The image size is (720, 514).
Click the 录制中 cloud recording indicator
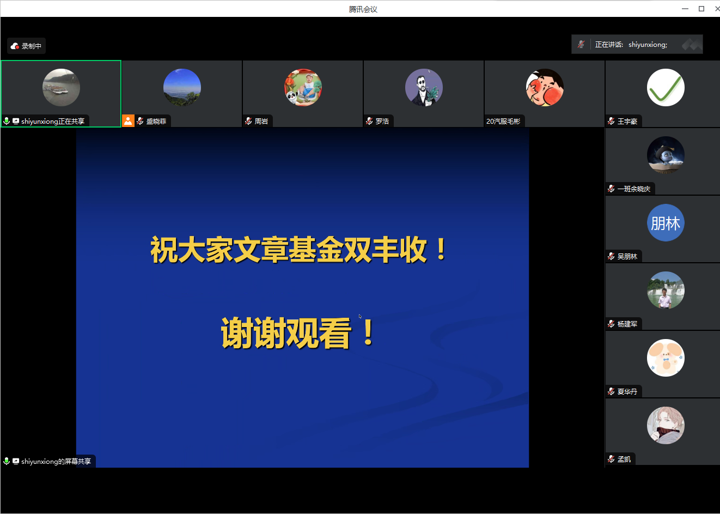point(26,46)
